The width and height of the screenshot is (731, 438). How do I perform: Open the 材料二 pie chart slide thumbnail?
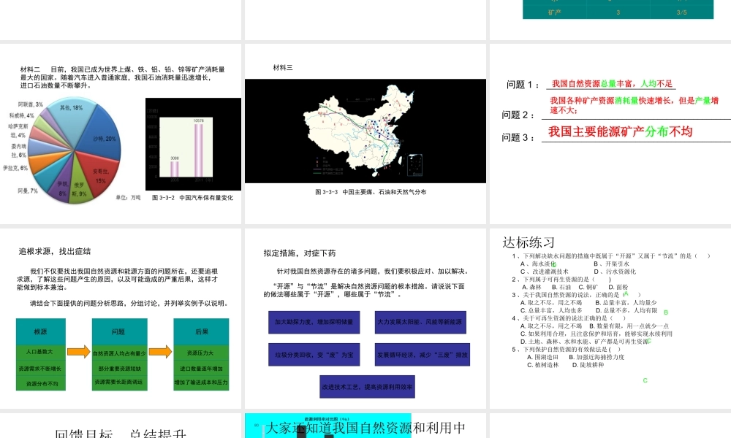point(121,134)
